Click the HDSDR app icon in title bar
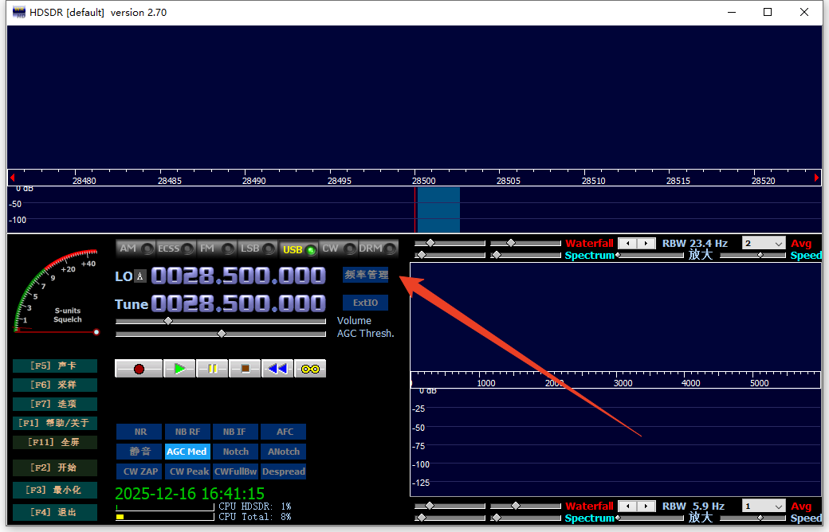The image size is (829, 532). [18, 12]
